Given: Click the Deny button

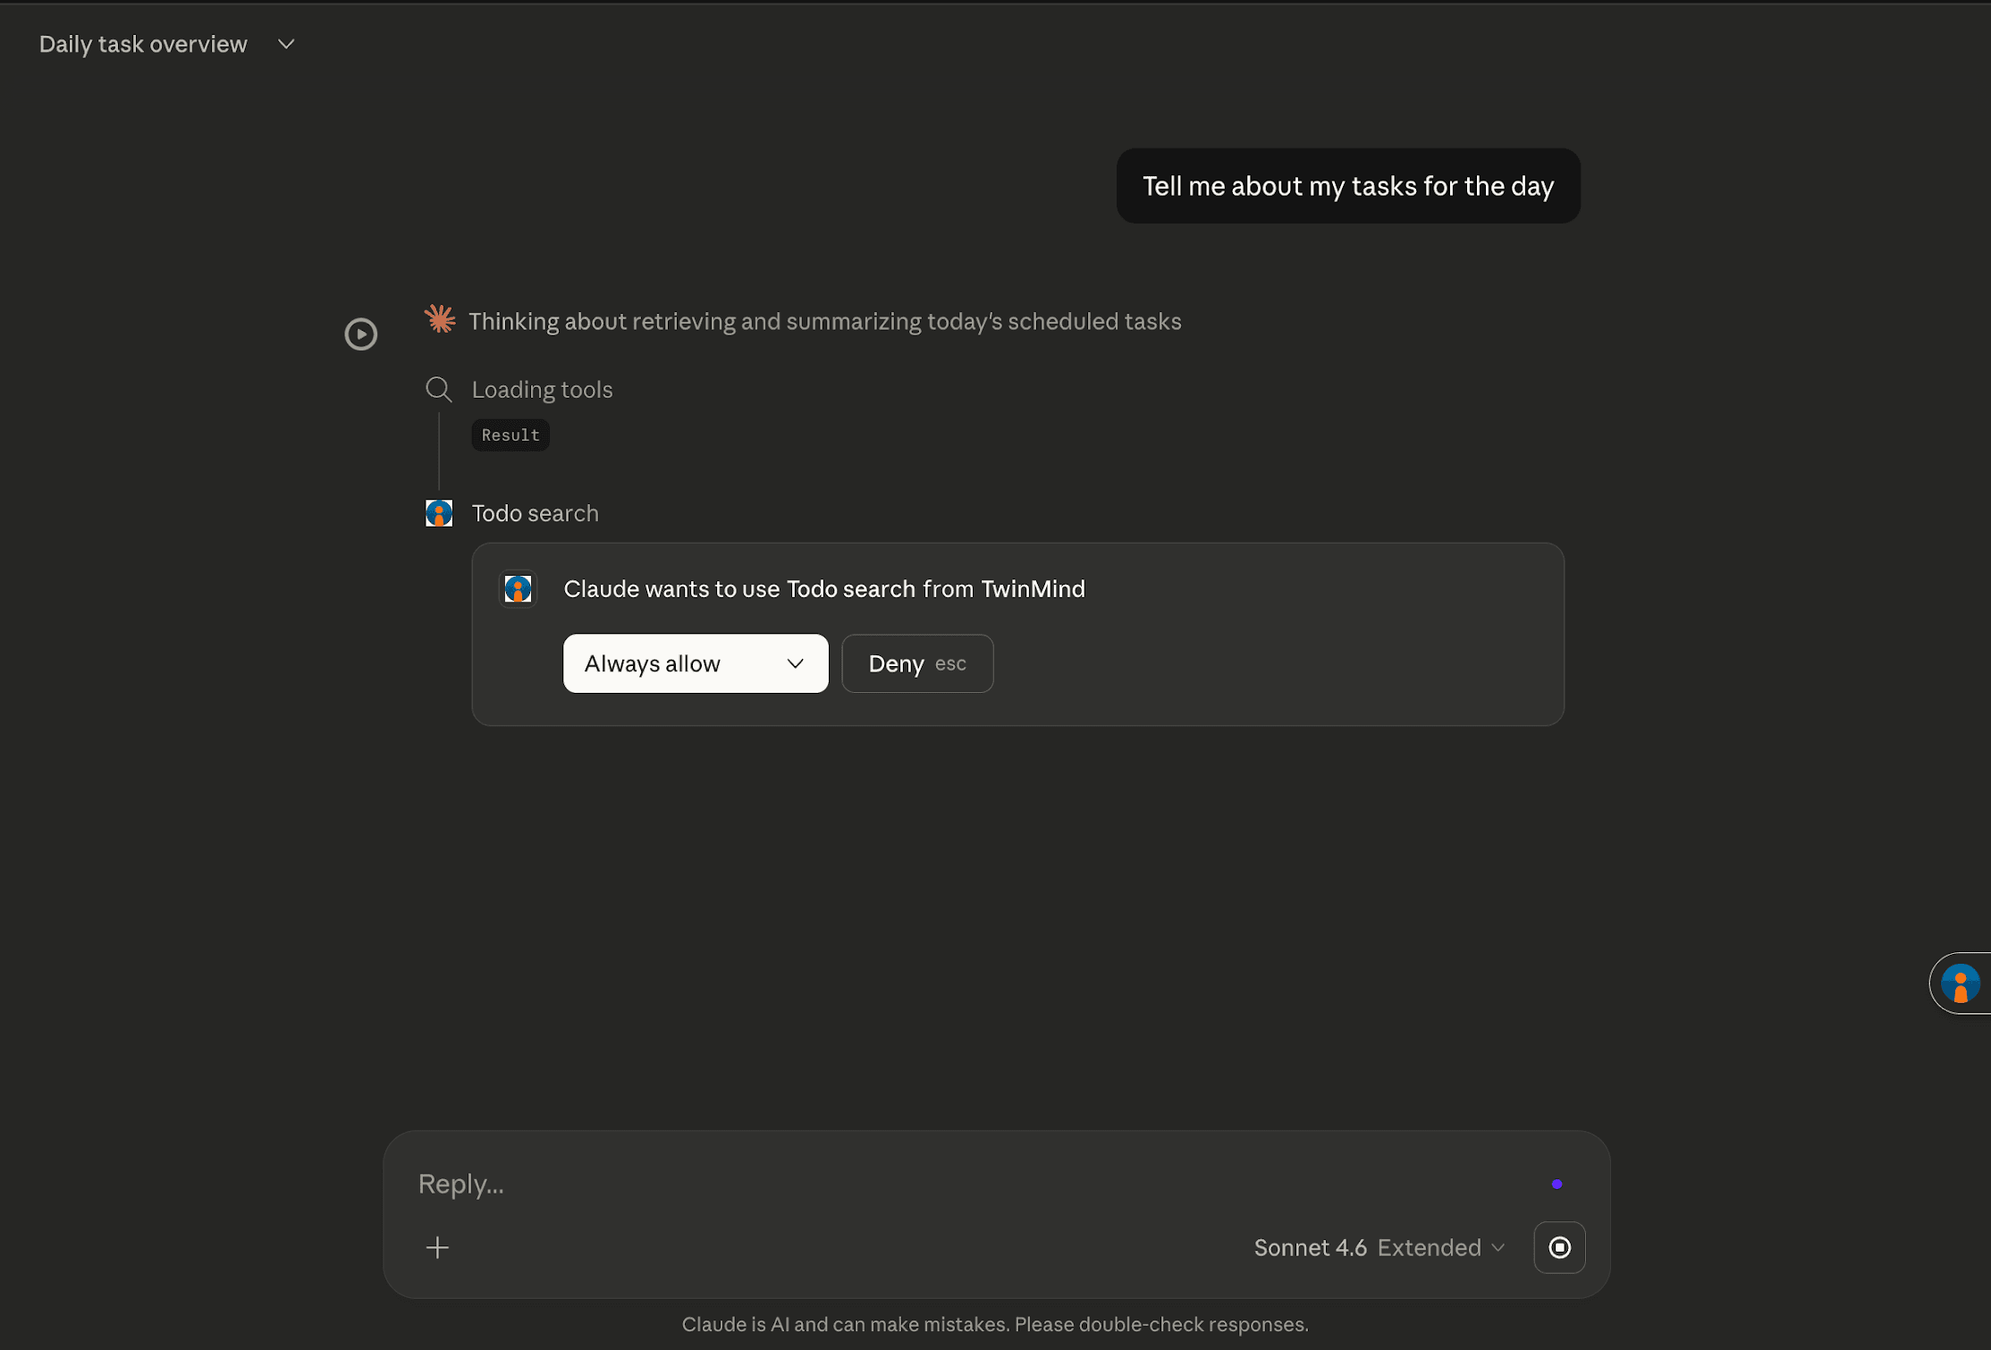Looking at the screenshot, I should (916, 663).
